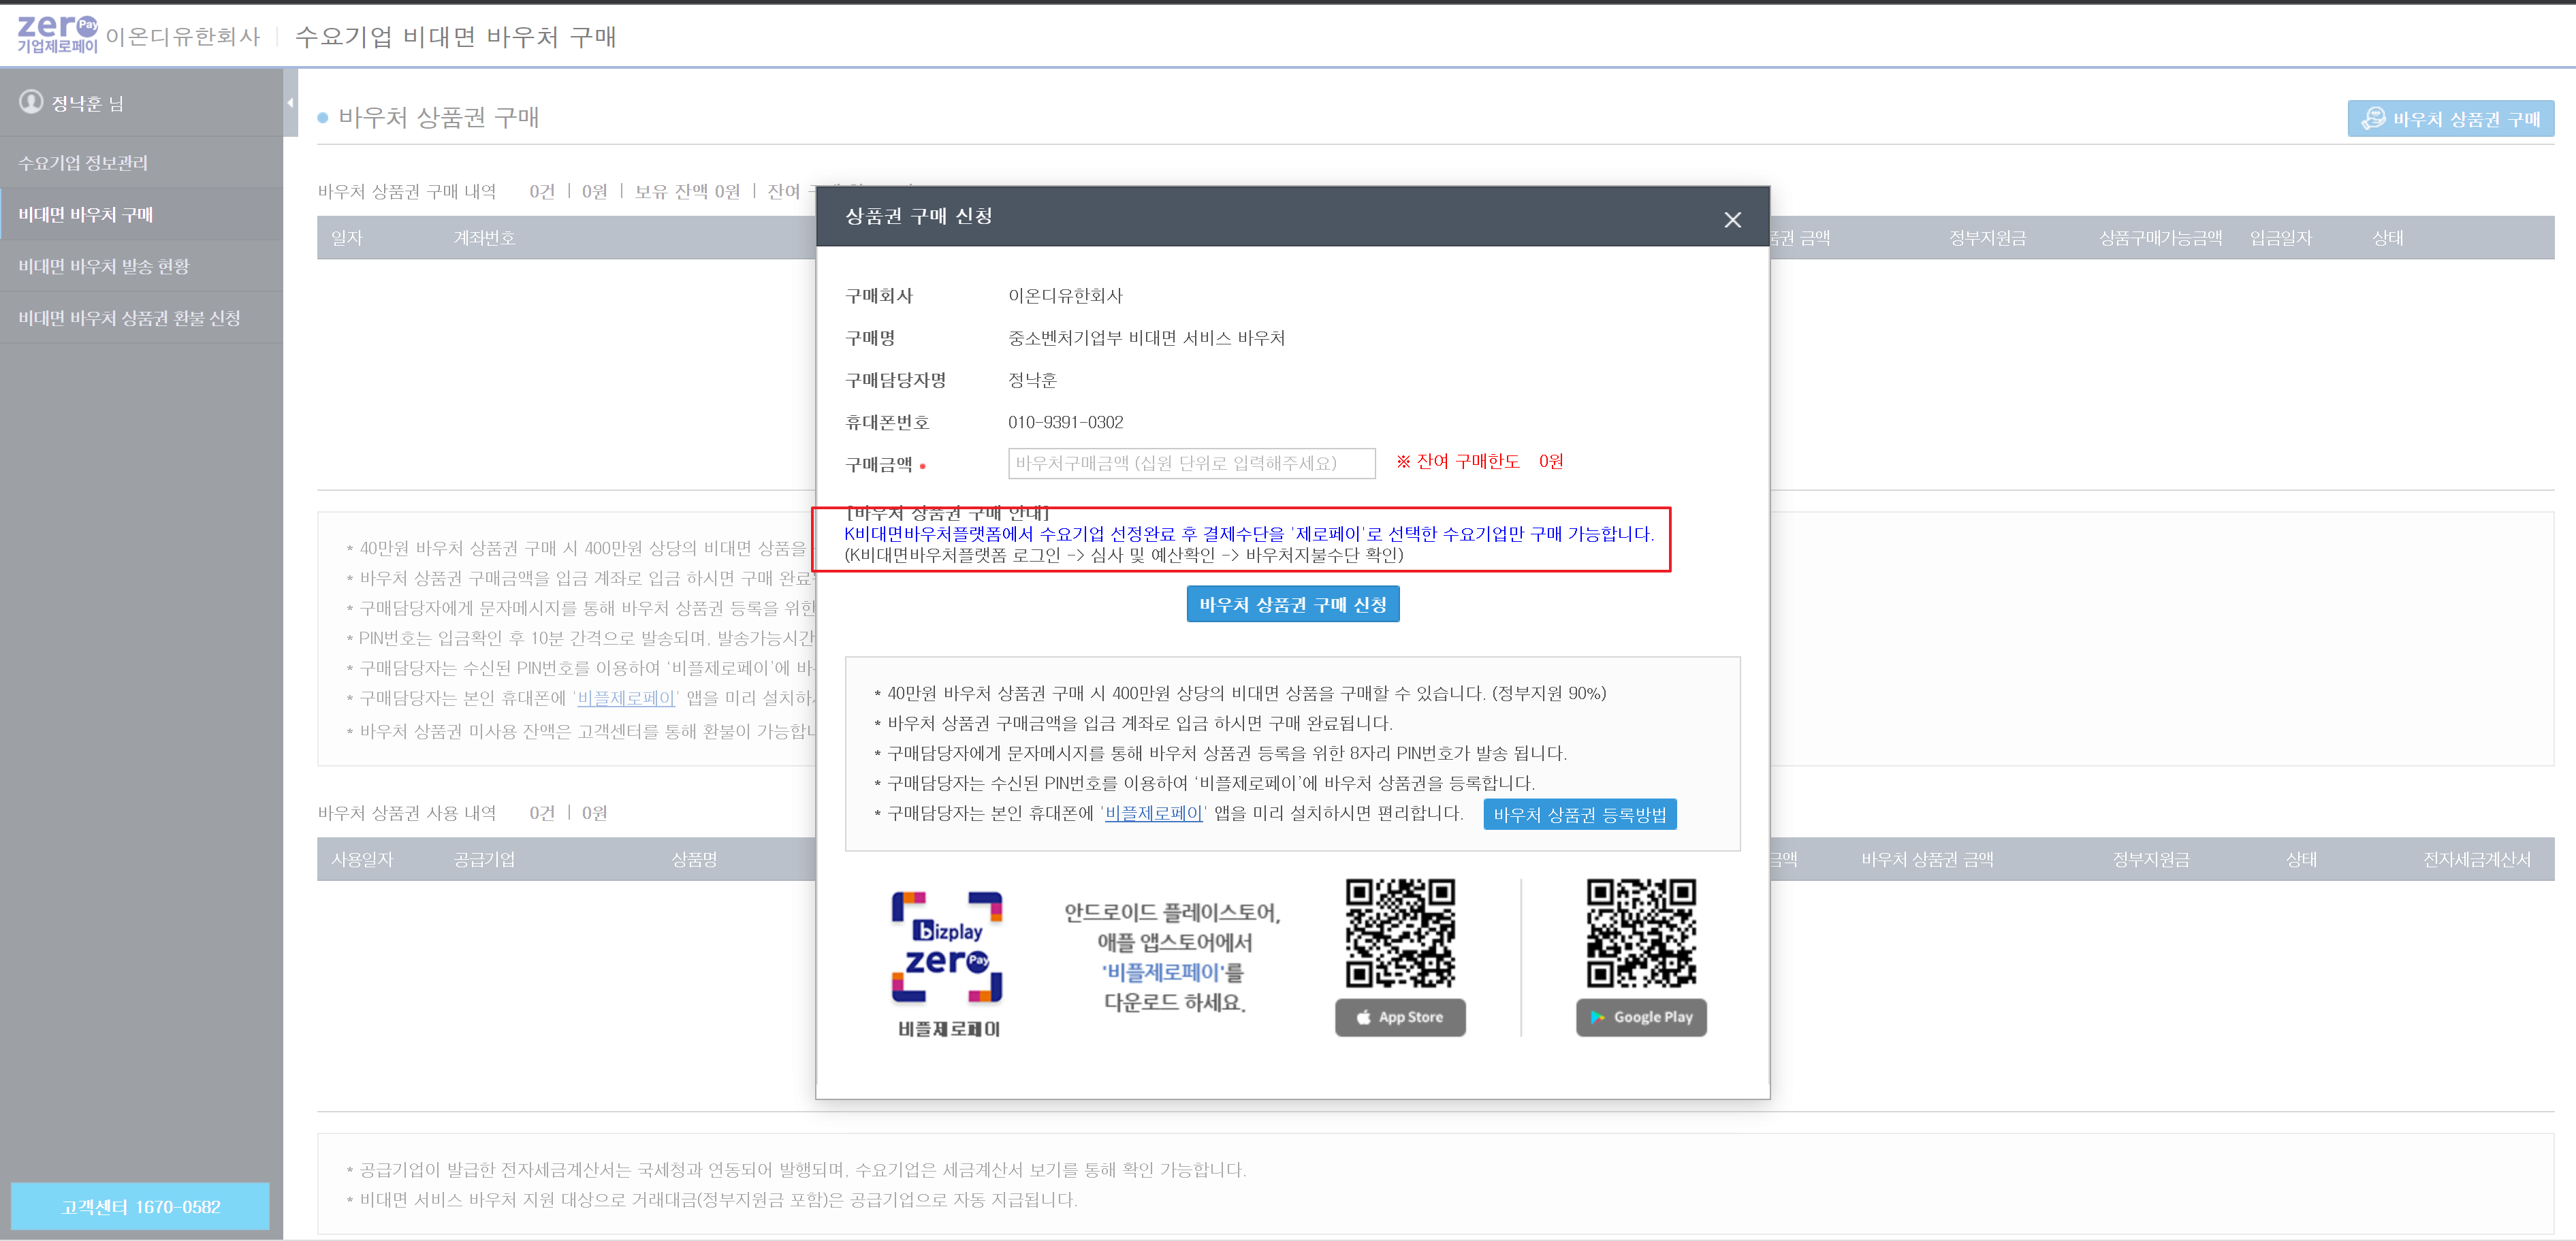Close the 상품권 구매 신청 dialog
Screen dimensions: 2576x1241
tap(1732, 219)
